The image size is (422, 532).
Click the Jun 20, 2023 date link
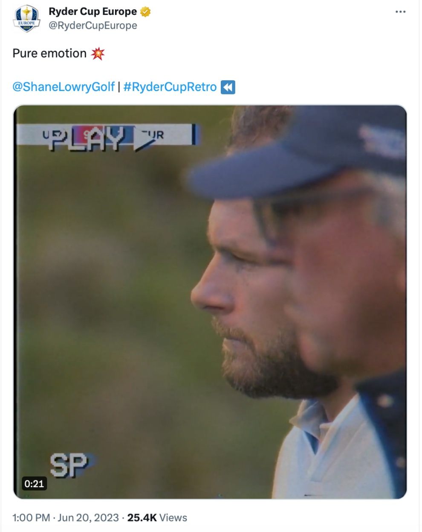click(88, 517)
